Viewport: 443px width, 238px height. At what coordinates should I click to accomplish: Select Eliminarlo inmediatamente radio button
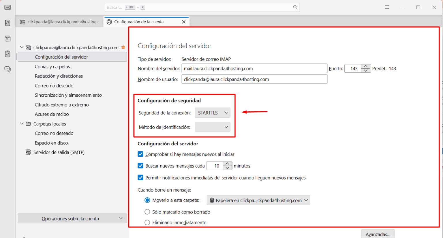(147, 222)
